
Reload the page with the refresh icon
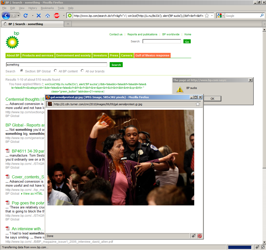click(x=26, y=16)
